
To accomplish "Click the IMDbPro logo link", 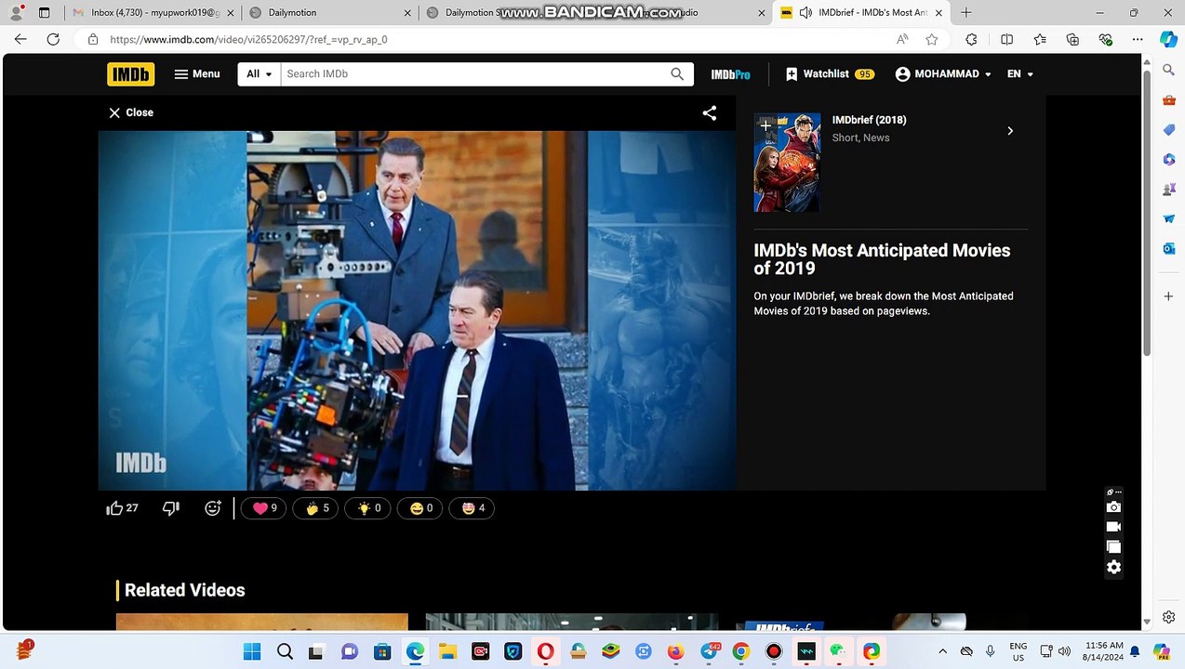I will (730, 74).
